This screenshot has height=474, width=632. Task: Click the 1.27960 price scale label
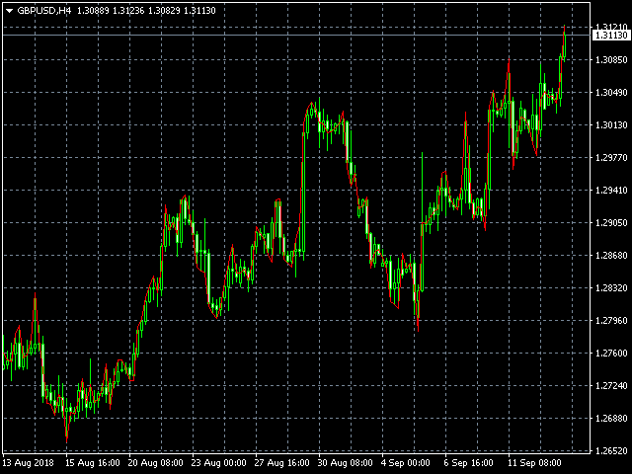click(611, 321)
